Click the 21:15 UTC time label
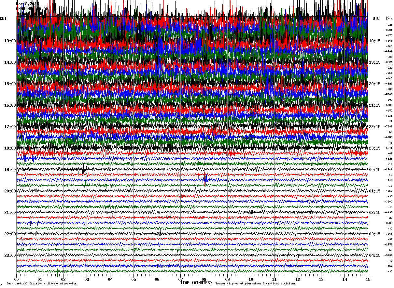This screenshot has height=288, width=394. tap(375, 105)
